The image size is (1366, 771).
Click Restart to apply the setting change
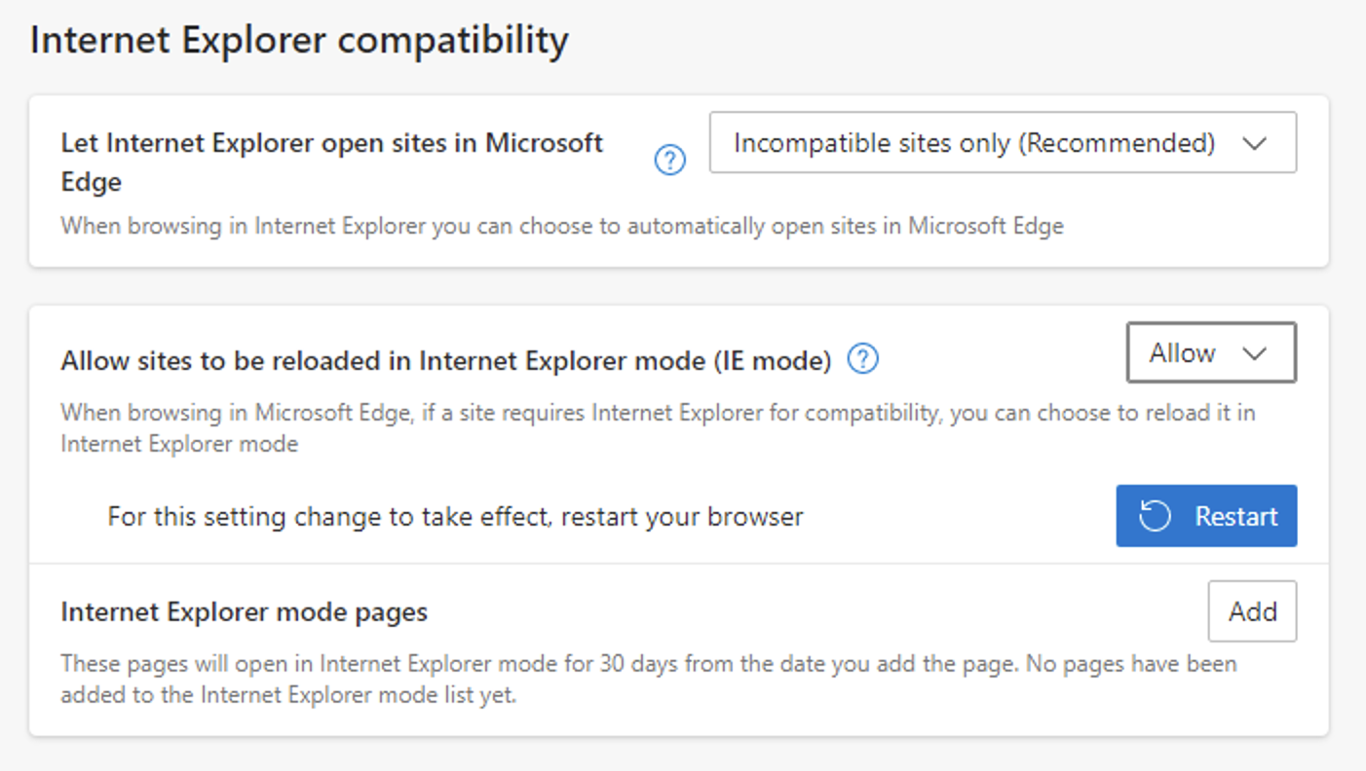click(1206, 516)
